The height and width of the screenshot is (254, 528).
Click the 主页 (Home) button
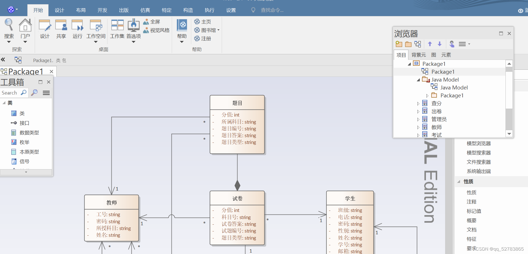tap(206, 21)
